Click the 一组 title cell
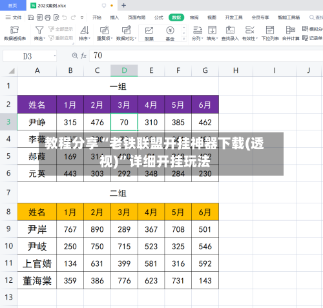The width and height of the screenshot is (323, 308). 118,87
